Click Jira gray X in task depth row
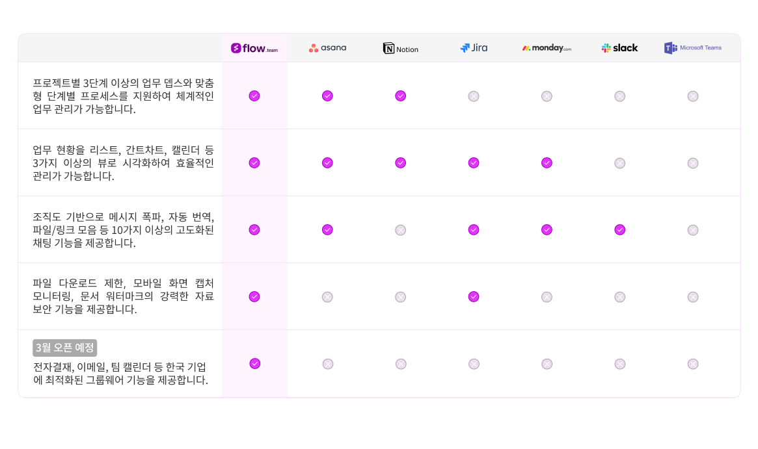 click(474, 97)
